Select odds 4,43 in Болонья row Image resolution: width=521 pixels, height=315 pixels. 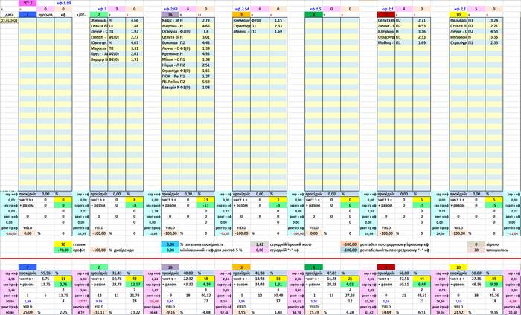[x=205, y=43]
